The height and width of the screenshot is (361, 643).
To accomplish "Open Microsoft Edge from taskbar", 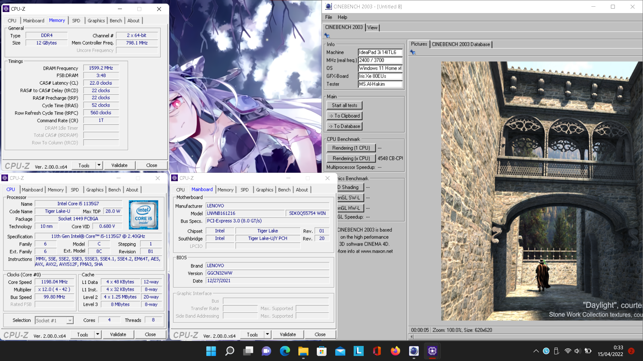I will coord(285,351).
